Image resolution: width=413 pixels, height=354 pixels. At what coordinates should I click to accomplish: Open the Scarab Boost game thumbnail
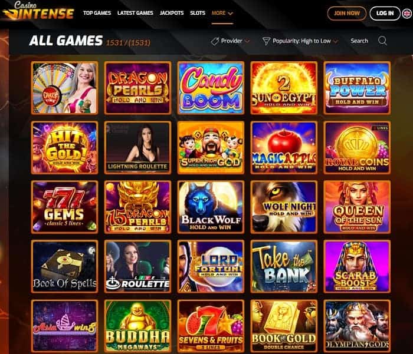coord(357,266)
